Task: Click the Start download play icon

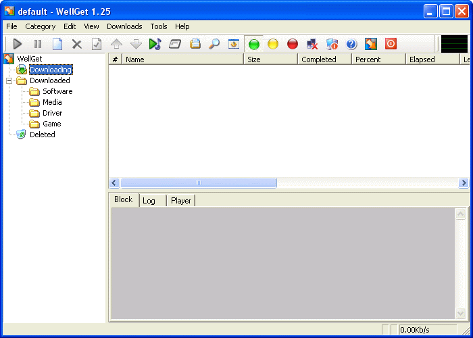Action: (x=18, y=44)
